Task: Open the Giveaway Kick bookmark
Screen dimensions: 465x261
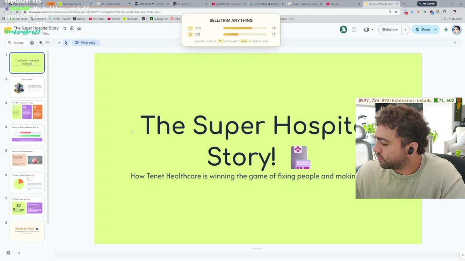Action: [159, 19]
